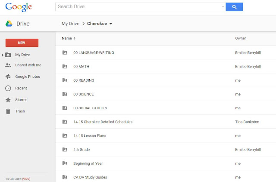Screen dimensions: 276x182
Task: Open the Cherokee folder dropdown arrow
Action: (111, 24)
